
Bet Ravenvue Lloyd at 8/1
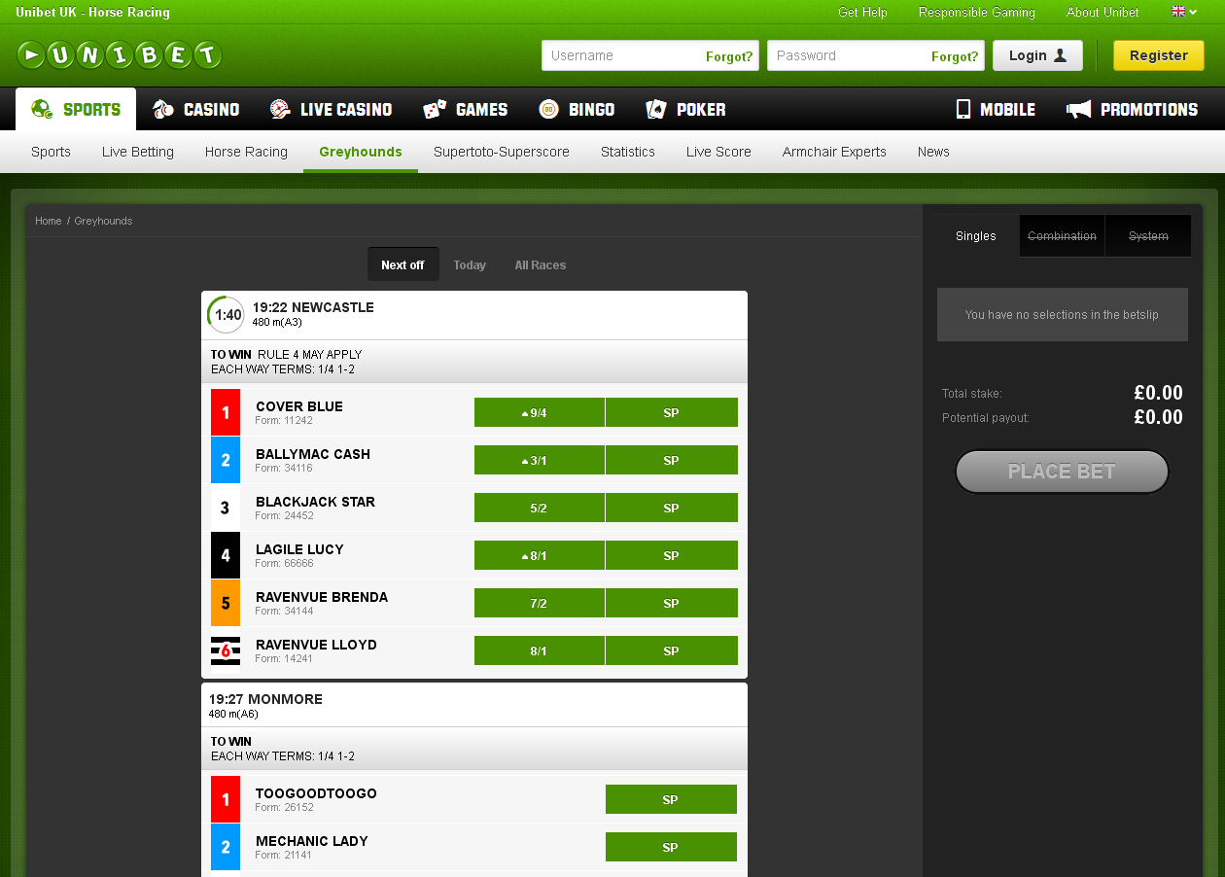(540, 650)
